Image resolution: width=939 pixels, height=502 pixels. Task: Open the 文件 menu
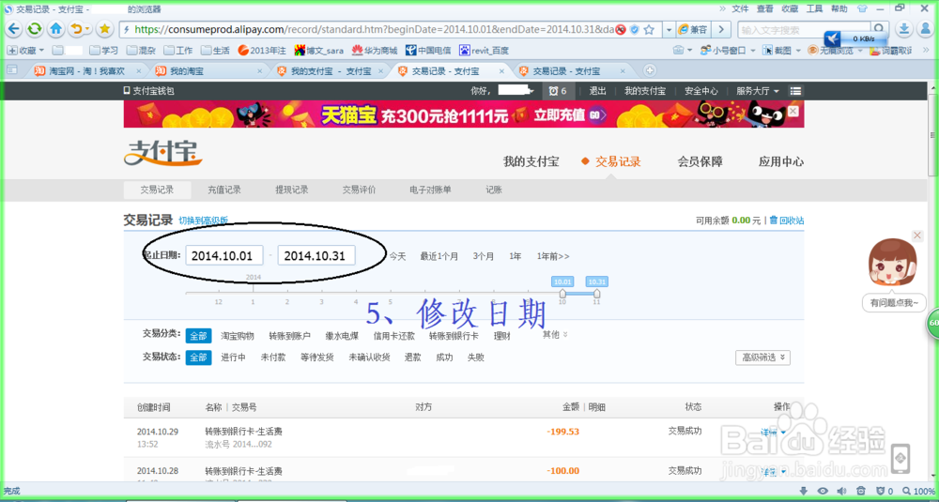[740, 8]
